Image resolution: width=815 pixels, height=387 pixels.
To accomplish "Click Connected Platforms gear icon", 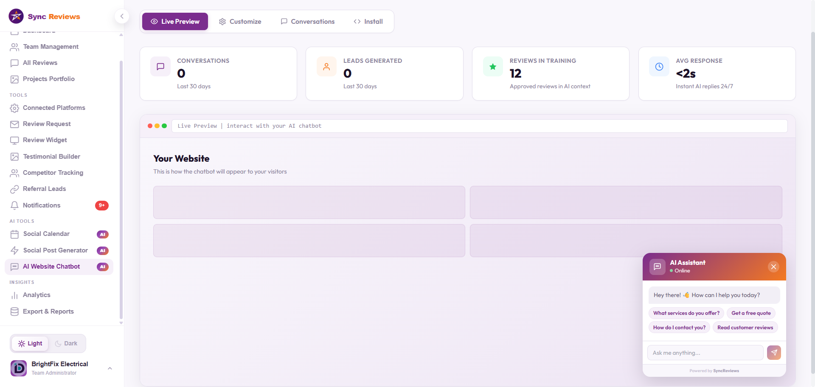I will (14, 108).
